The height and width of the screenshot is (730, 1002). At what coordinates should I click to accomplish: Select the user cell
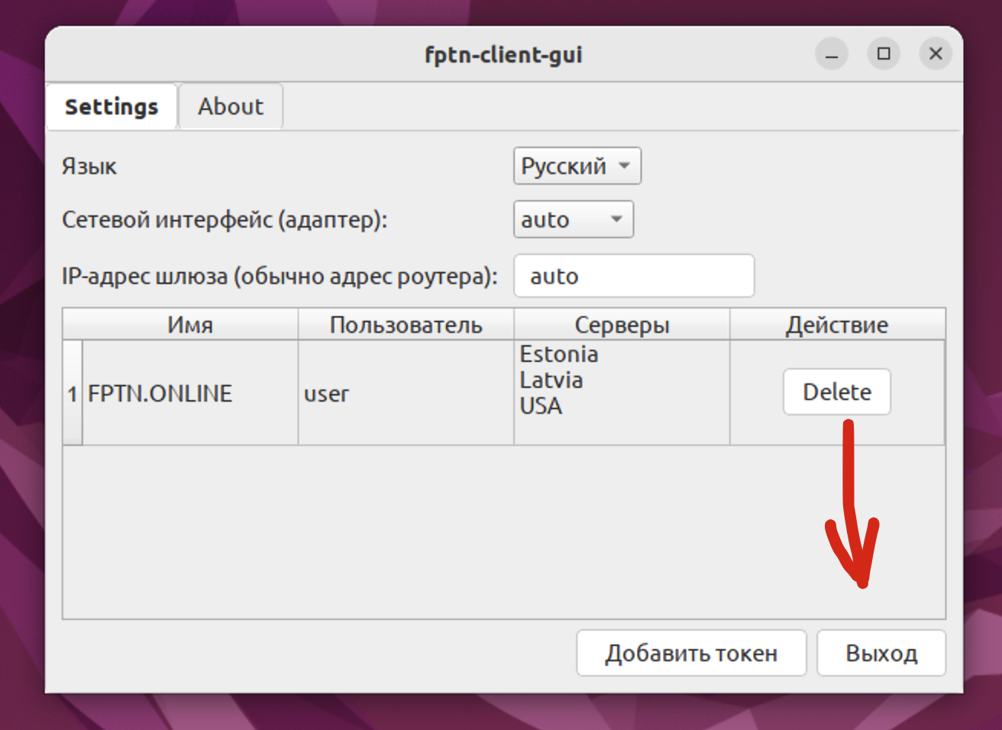tap(406, 392)
